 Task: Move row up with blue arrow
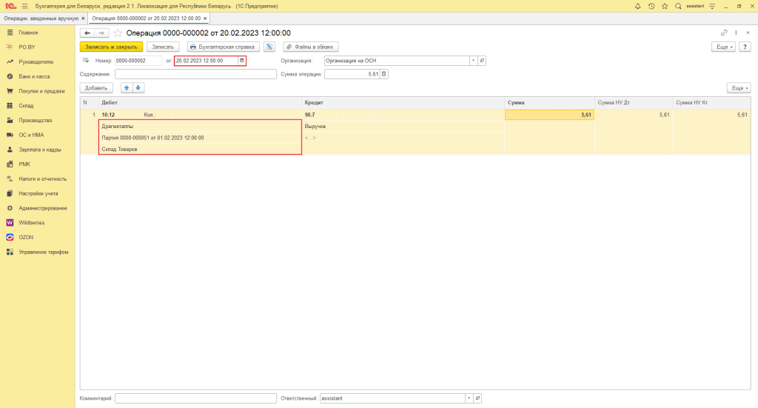[127, 87]
